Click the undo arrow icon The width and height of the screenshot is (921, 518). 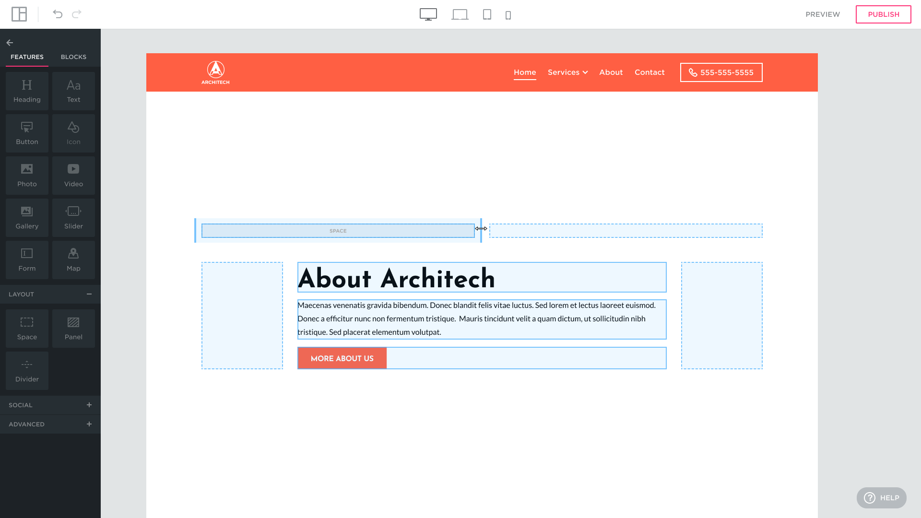(58, 14)
